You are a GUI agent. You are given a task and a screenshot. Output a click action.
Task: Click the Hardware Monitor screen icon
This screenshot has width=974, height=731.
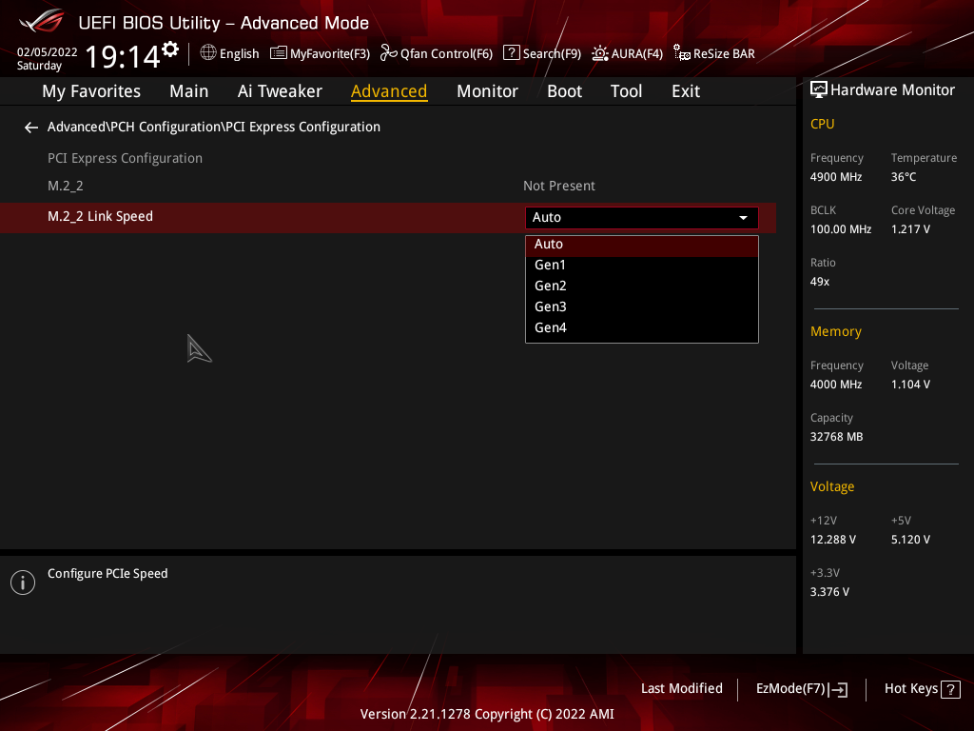(819, 90)
